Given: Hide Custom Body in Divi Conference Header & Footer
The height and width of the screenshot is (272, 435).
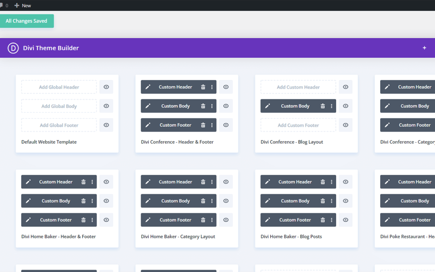Looking at the screenshot, I should [226, 106].
